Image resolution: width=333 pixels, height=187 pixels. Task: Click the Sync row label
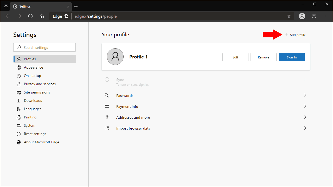[x=120, y=80]
